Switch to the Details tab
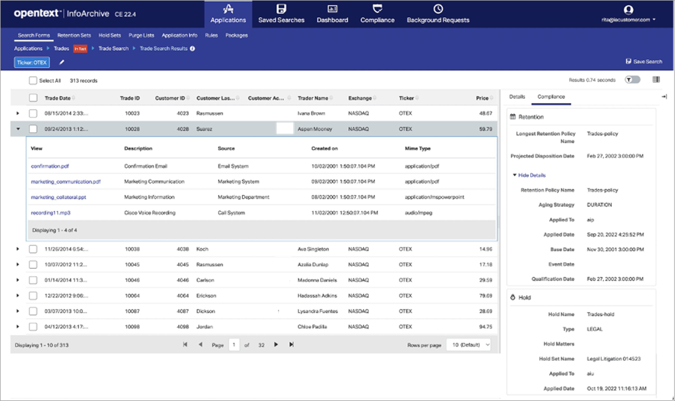The image size is (675, 401). click(517, 97)
